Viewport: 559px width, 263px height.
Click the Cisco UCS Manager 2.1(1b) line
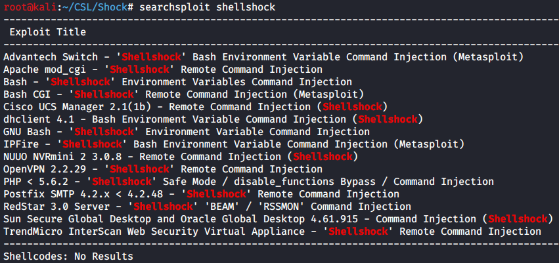tap(196, 106)
